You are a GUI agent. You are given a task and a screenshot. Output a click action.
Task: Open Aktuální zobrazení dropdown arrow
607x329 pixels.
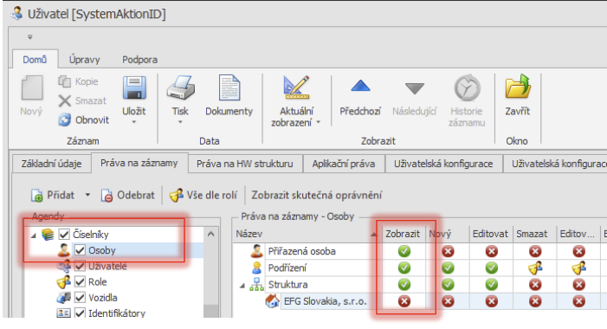(x=318, y=122)
